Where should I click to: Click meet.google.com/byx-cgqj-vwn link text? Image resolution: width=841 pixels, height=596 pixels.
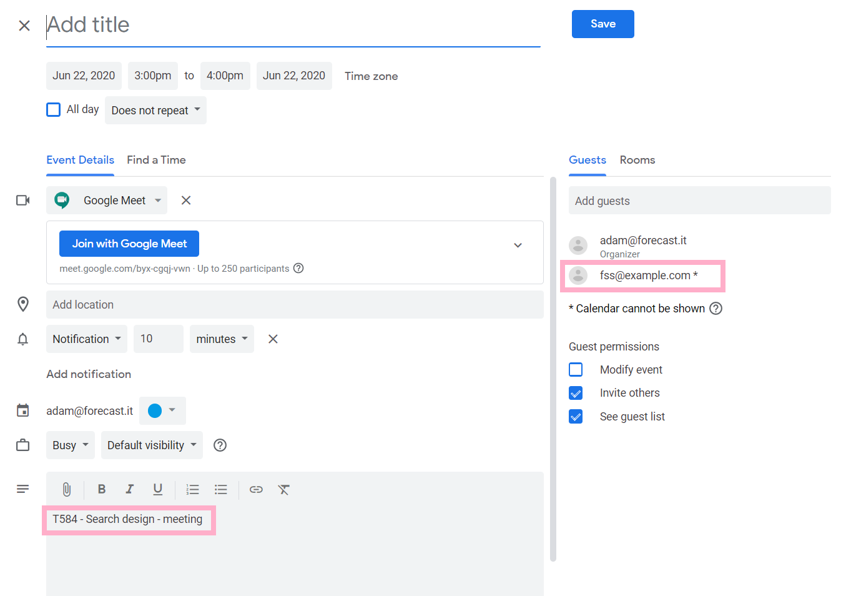[x=125, y=269]
